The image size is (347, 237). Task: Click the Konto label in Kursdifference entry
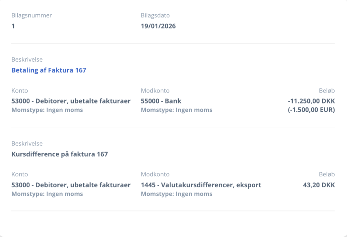click(x=20, y=175)
